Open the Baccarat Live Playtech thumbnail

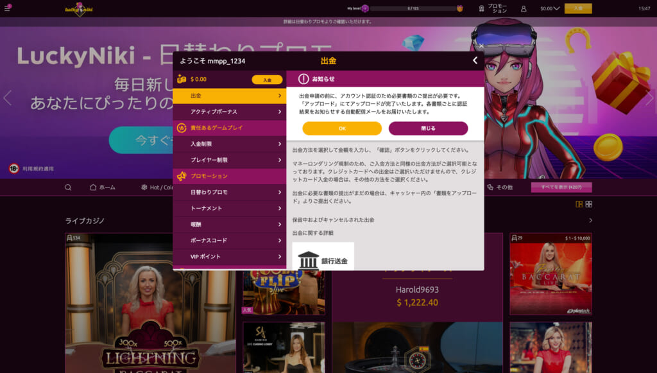pos(550,274)
